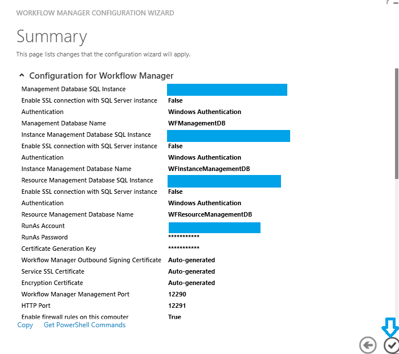Screen dimensions: 399x354
Task: Click Instance Management Database SQL Instance label
Action: [x=86, y=135]
